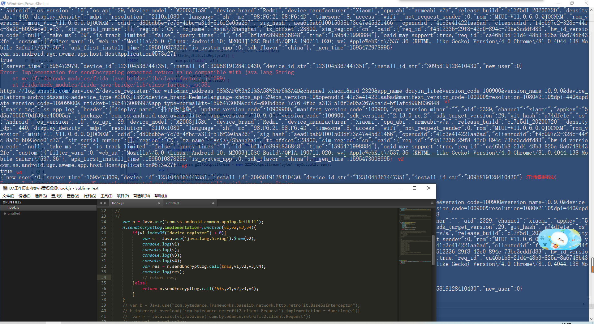Viewport: 594px width, 324px height.
Task: Open the 编辑(E) menu in Sublime Text
Action: pyautogui.click(x=24, y=196)
